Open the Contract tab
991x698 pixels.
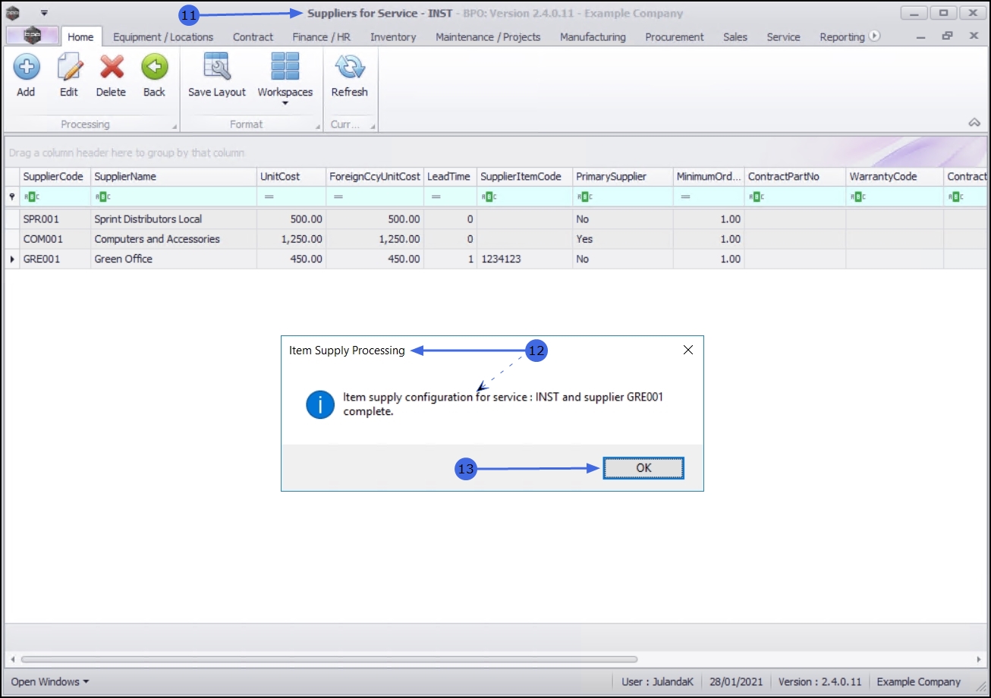253,36
